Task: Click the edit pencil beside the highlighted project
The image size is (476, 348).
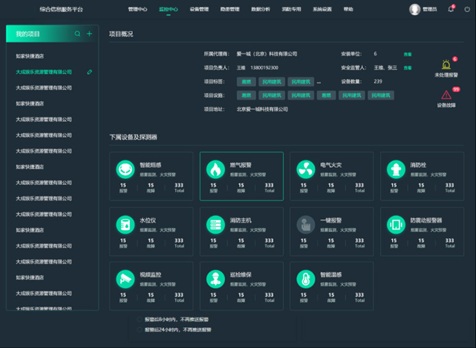Action: [x=90, y=72]
